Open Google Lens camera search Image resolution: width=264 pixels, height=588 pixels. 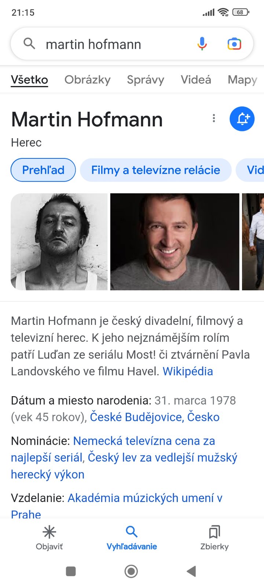pos(234,44)
